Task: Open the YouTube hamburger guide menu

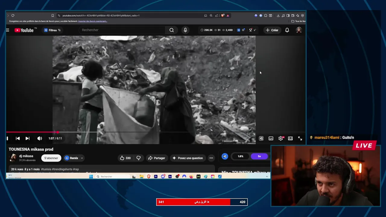Action: (x=8, y=30)
